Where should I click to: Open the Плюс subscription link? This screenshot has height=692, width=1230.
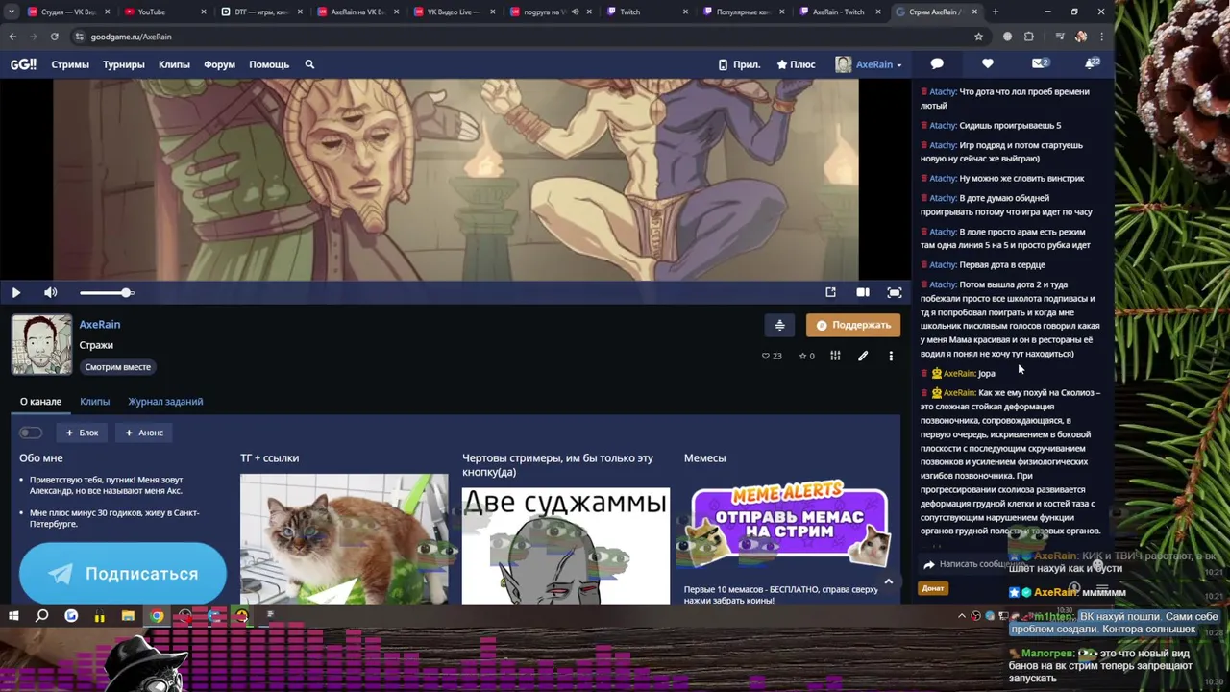tap(797, 64)
